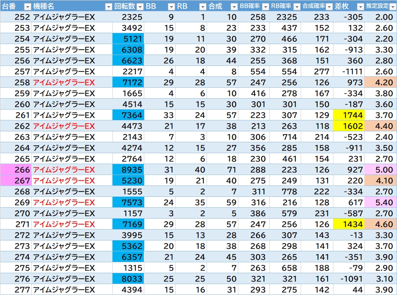
Task: Select the 推定設定 4.40 cell
Action: pos(380,126)
